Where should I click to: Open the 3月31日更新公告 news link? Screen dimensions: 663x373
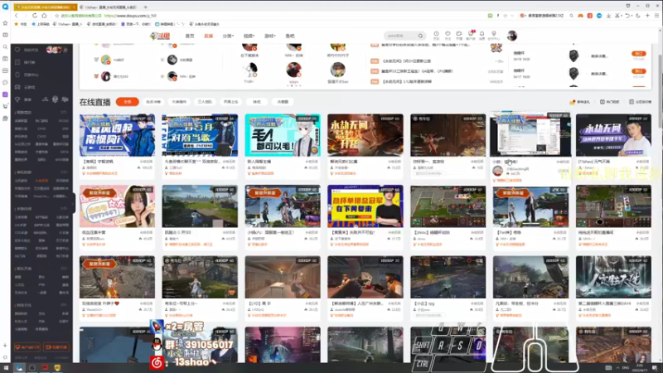(406, 61)
